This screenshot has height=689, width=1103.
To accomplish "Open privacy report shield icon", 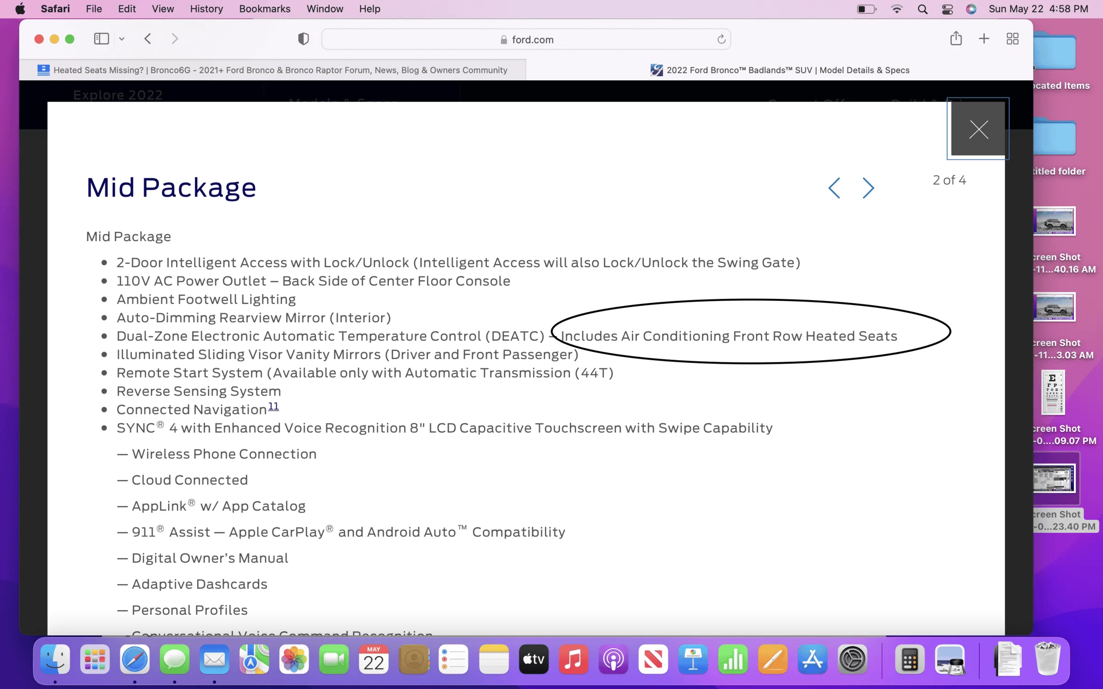I will tap(303, 39).
